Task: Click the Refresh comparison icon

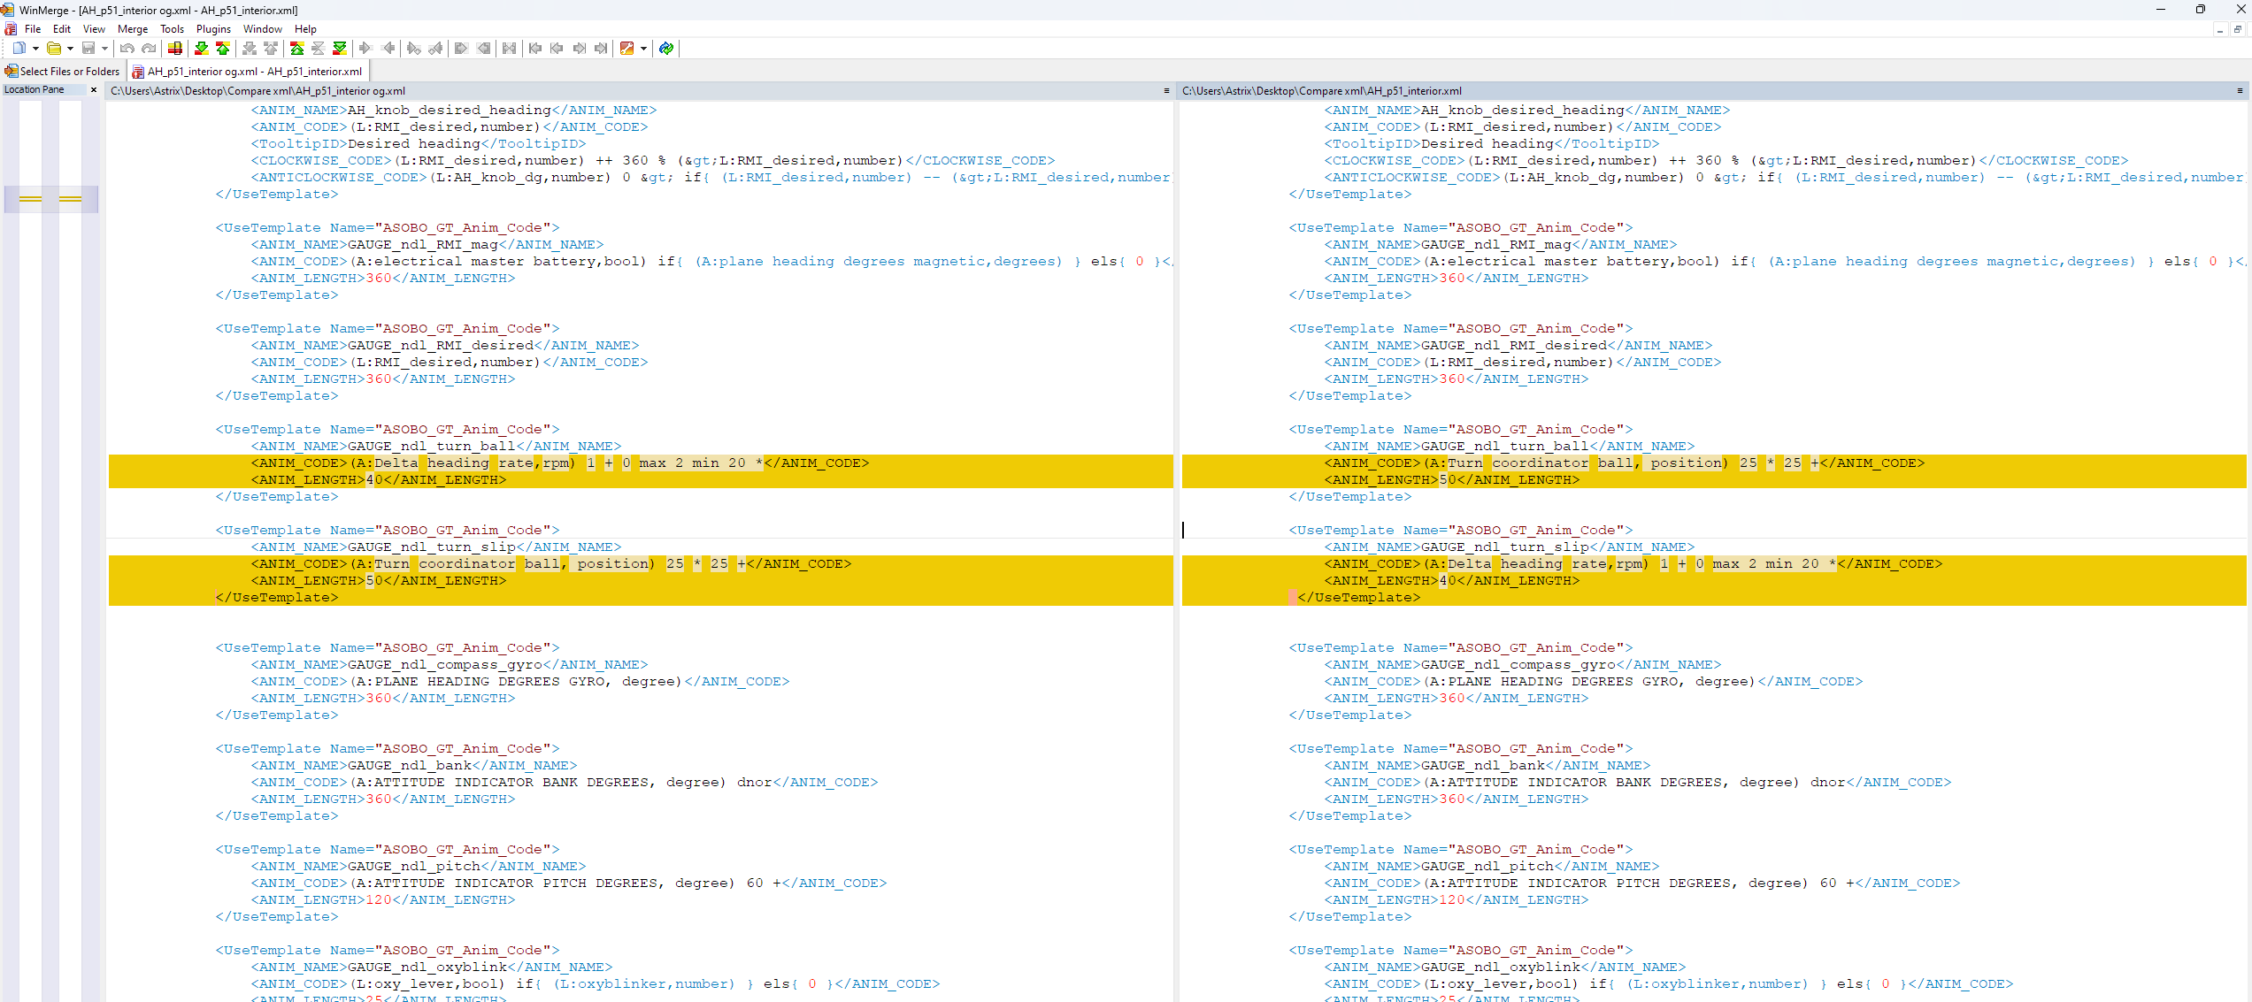Action: [666, 49]
